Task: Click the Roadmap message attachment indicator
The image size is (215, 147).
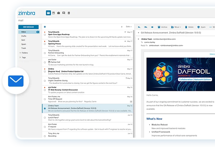Action: pyautogui.click(x=125, y=32)
